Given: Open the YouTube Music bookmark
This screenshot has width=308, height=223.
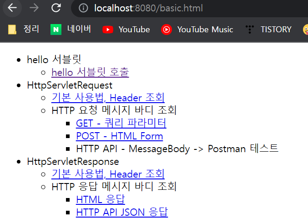Looking at the screenshot, I should coord(197,30).
